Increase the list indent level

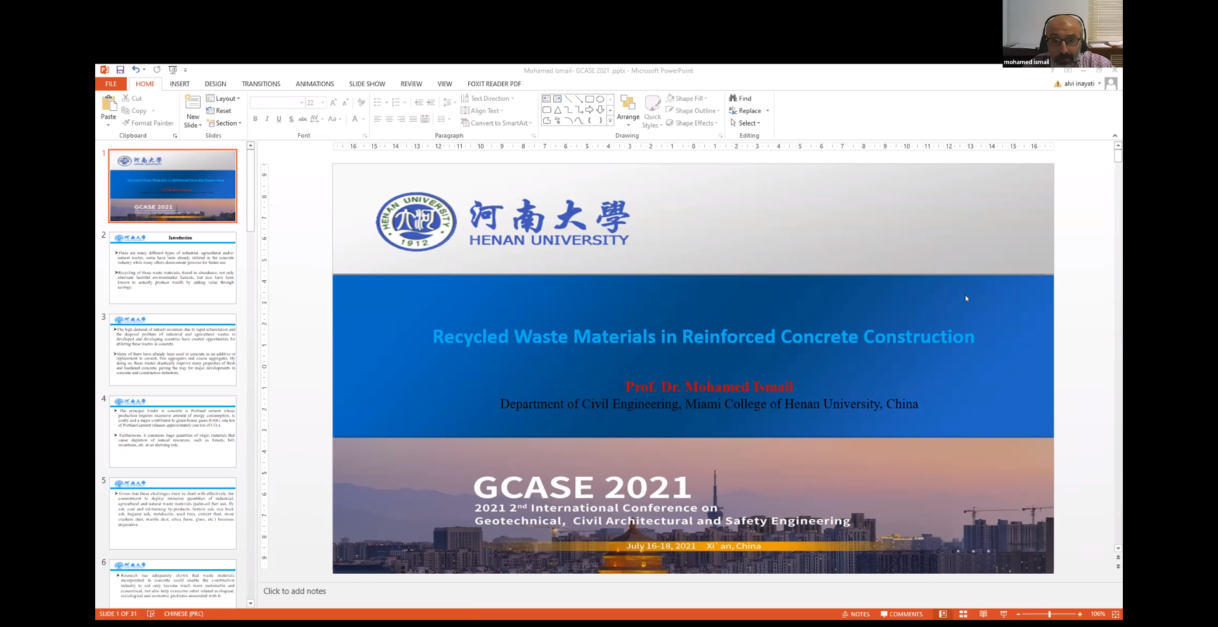tap(431, 102)
